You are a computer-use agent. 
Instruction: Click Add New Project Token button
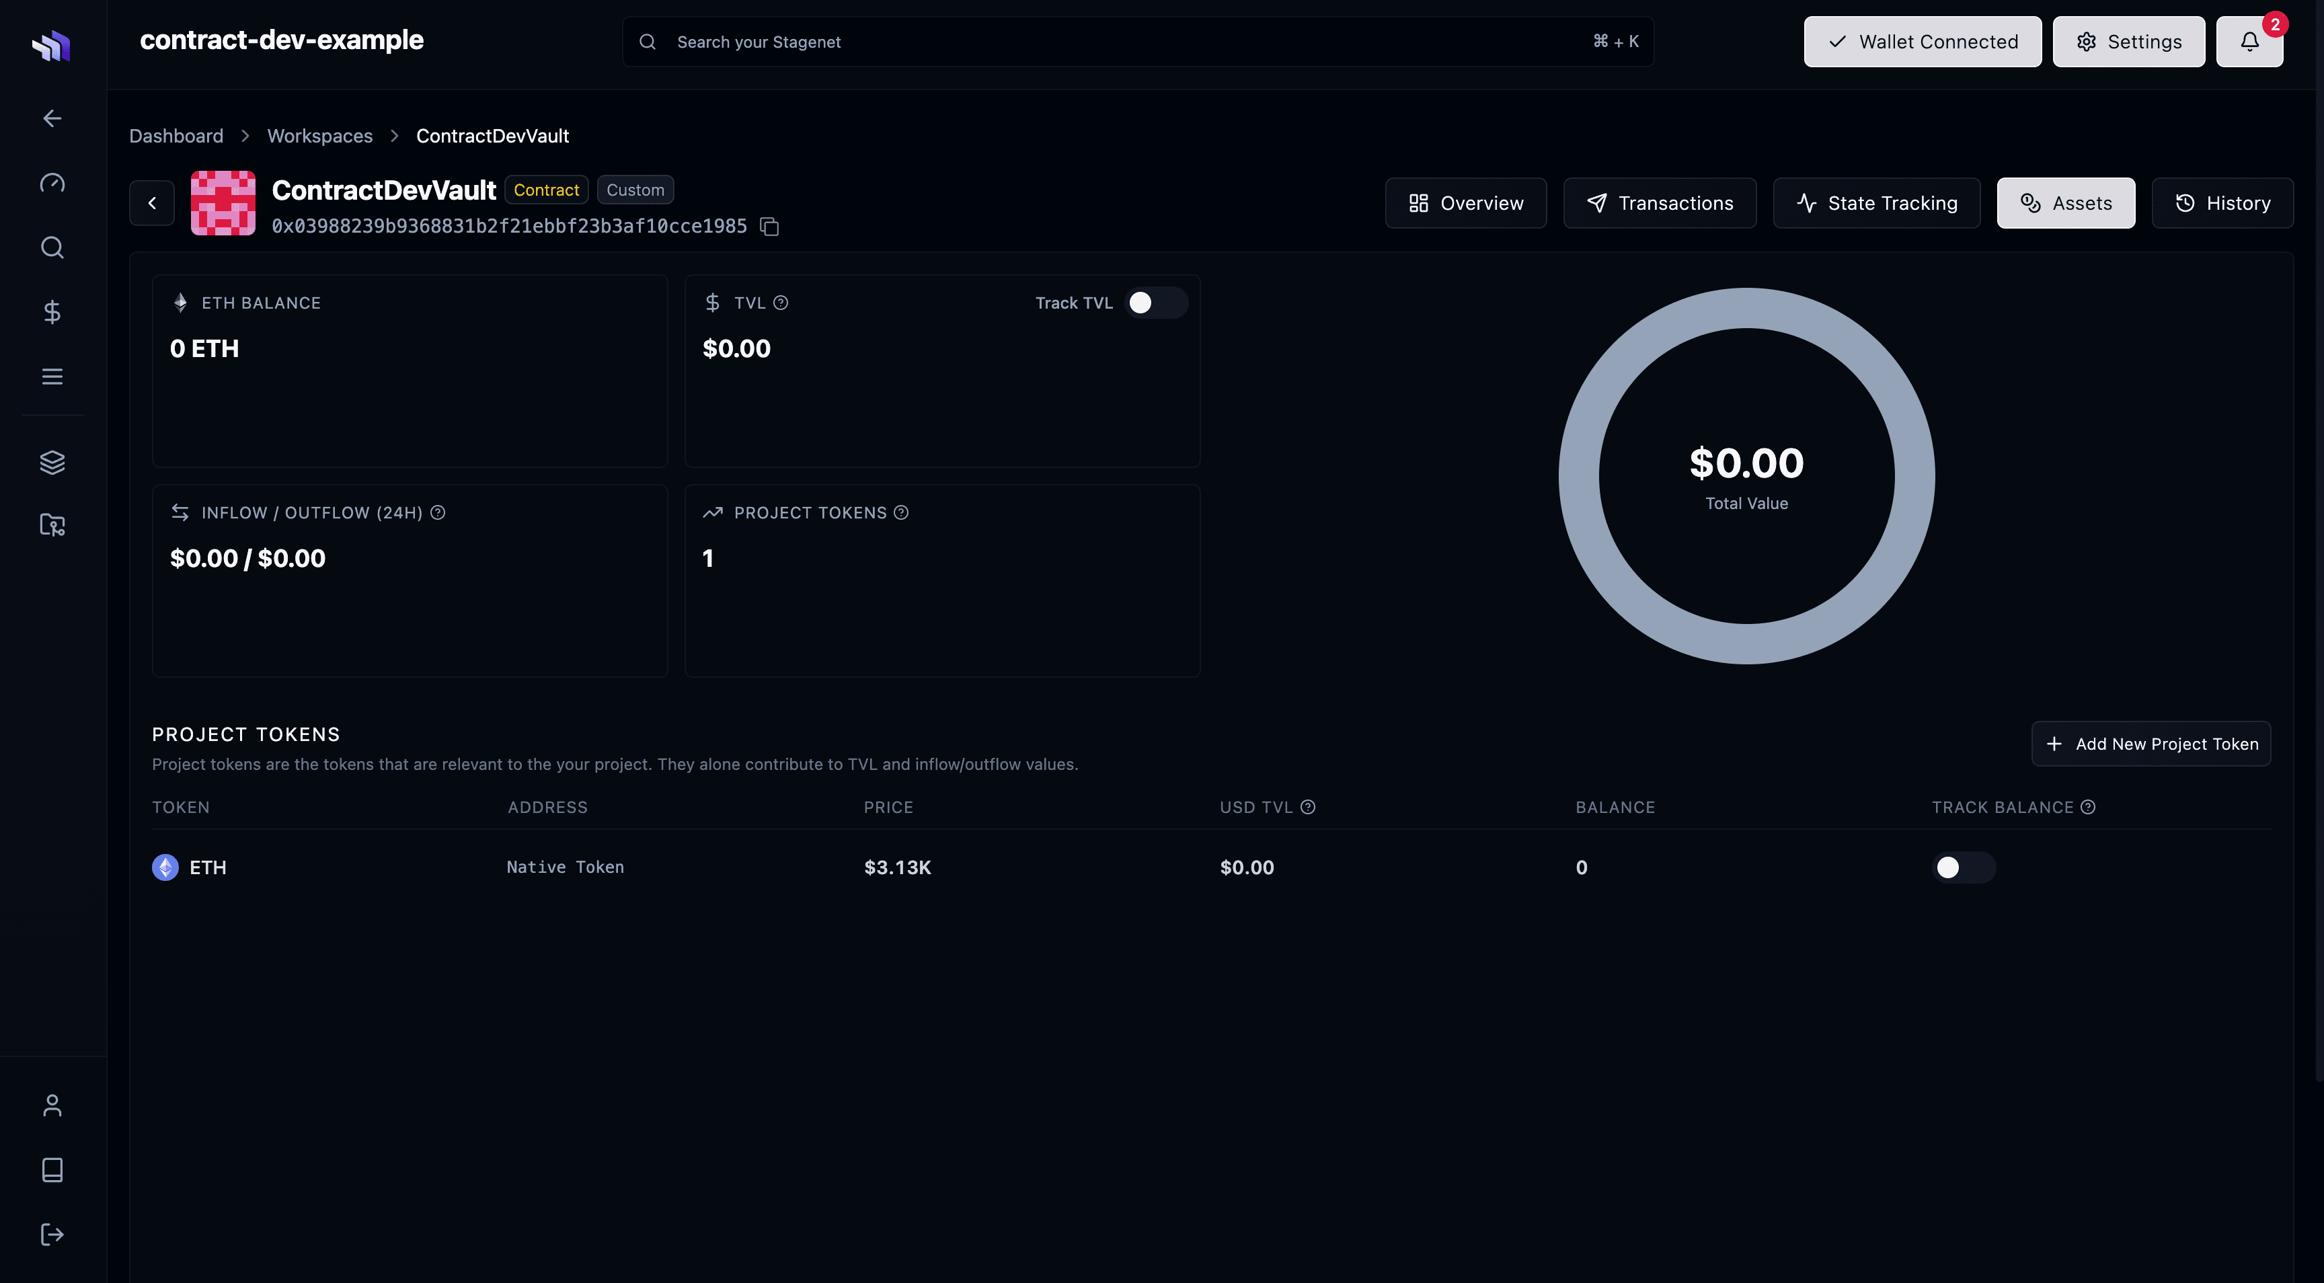point(2151,744)
